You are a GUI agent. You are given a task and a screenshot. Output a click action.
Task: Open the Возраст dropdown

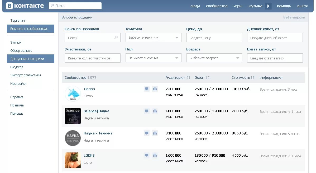tap(214, 58)
